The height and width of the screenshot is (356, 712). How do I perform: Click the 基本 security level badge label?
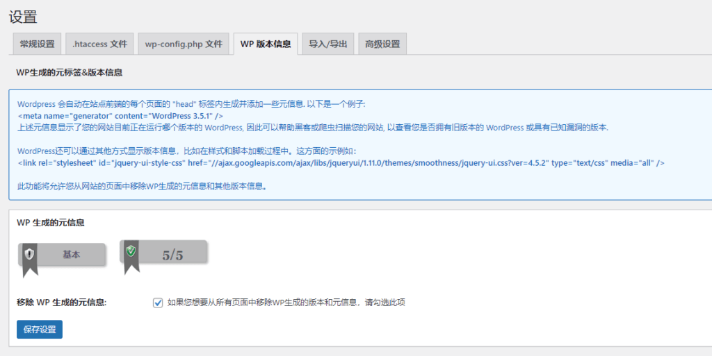[72, 255]
